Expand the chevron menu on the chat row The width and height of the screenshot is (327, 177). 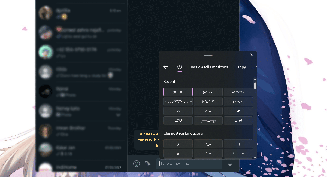coord(118,115)
